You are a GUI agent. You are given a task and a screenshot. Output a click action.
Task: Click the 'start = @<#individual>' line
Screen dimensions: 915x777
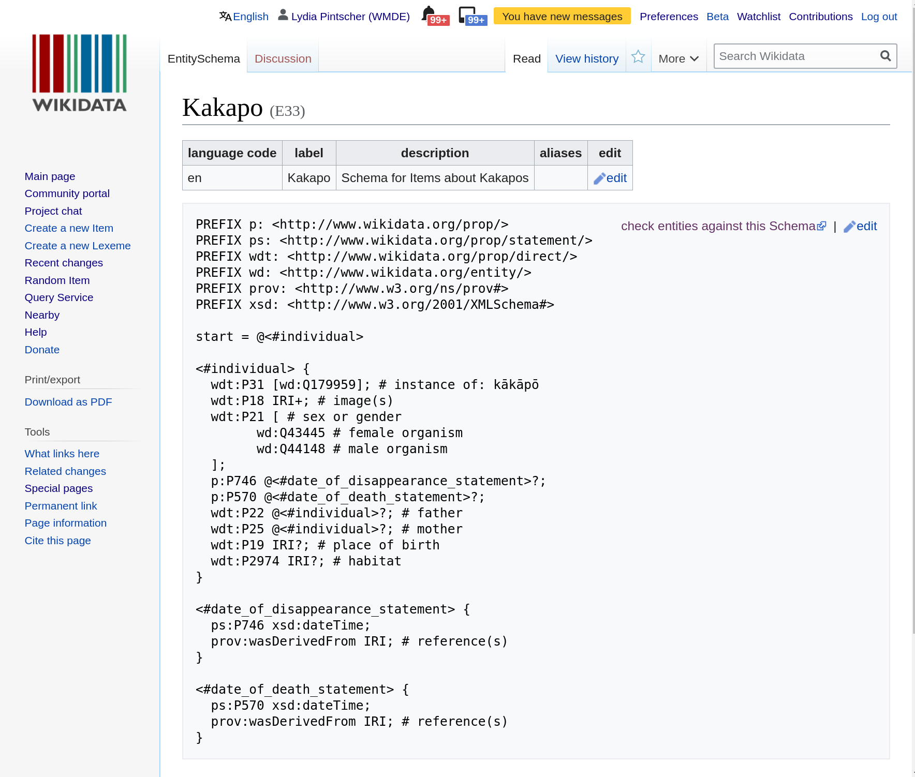[279, 337]
